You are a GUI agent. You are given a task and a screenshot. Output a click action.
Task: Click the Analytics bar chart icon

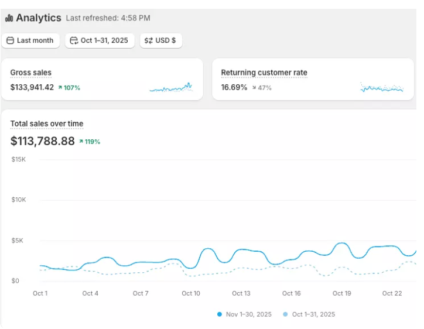(9, 18)
